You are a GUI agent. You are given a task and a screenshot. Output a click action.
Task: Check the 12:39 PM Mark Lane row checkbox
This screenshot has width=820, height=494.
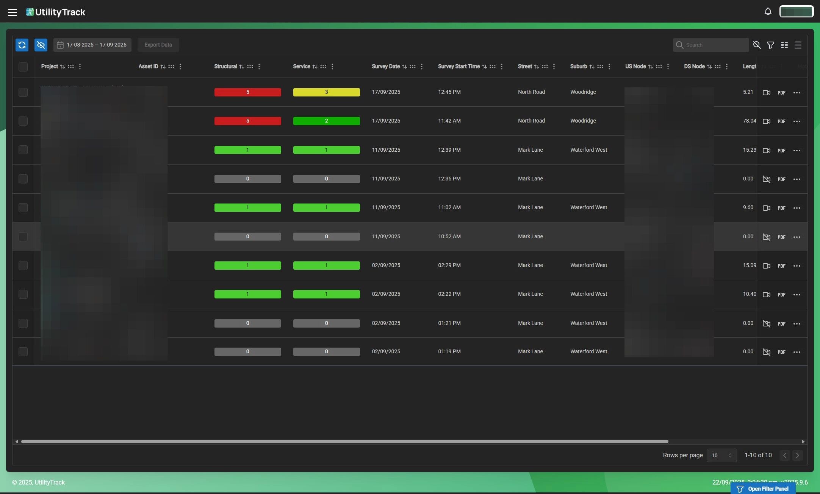coord(23,150)
